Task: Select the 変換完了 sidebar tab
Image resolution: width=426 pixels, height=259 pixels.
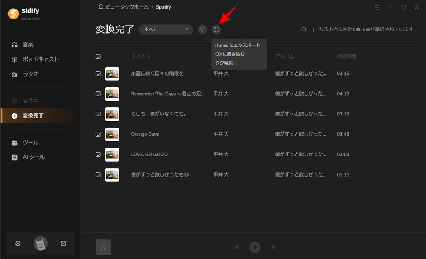Action: 38,116
